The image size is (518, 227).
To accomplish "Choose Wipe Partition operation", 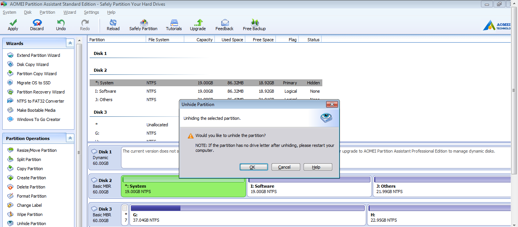I will click(x=29, y=214).
